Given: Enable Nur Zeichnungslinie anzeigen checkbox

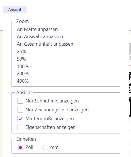Looking at the screenshot, I should click(20, 110).
